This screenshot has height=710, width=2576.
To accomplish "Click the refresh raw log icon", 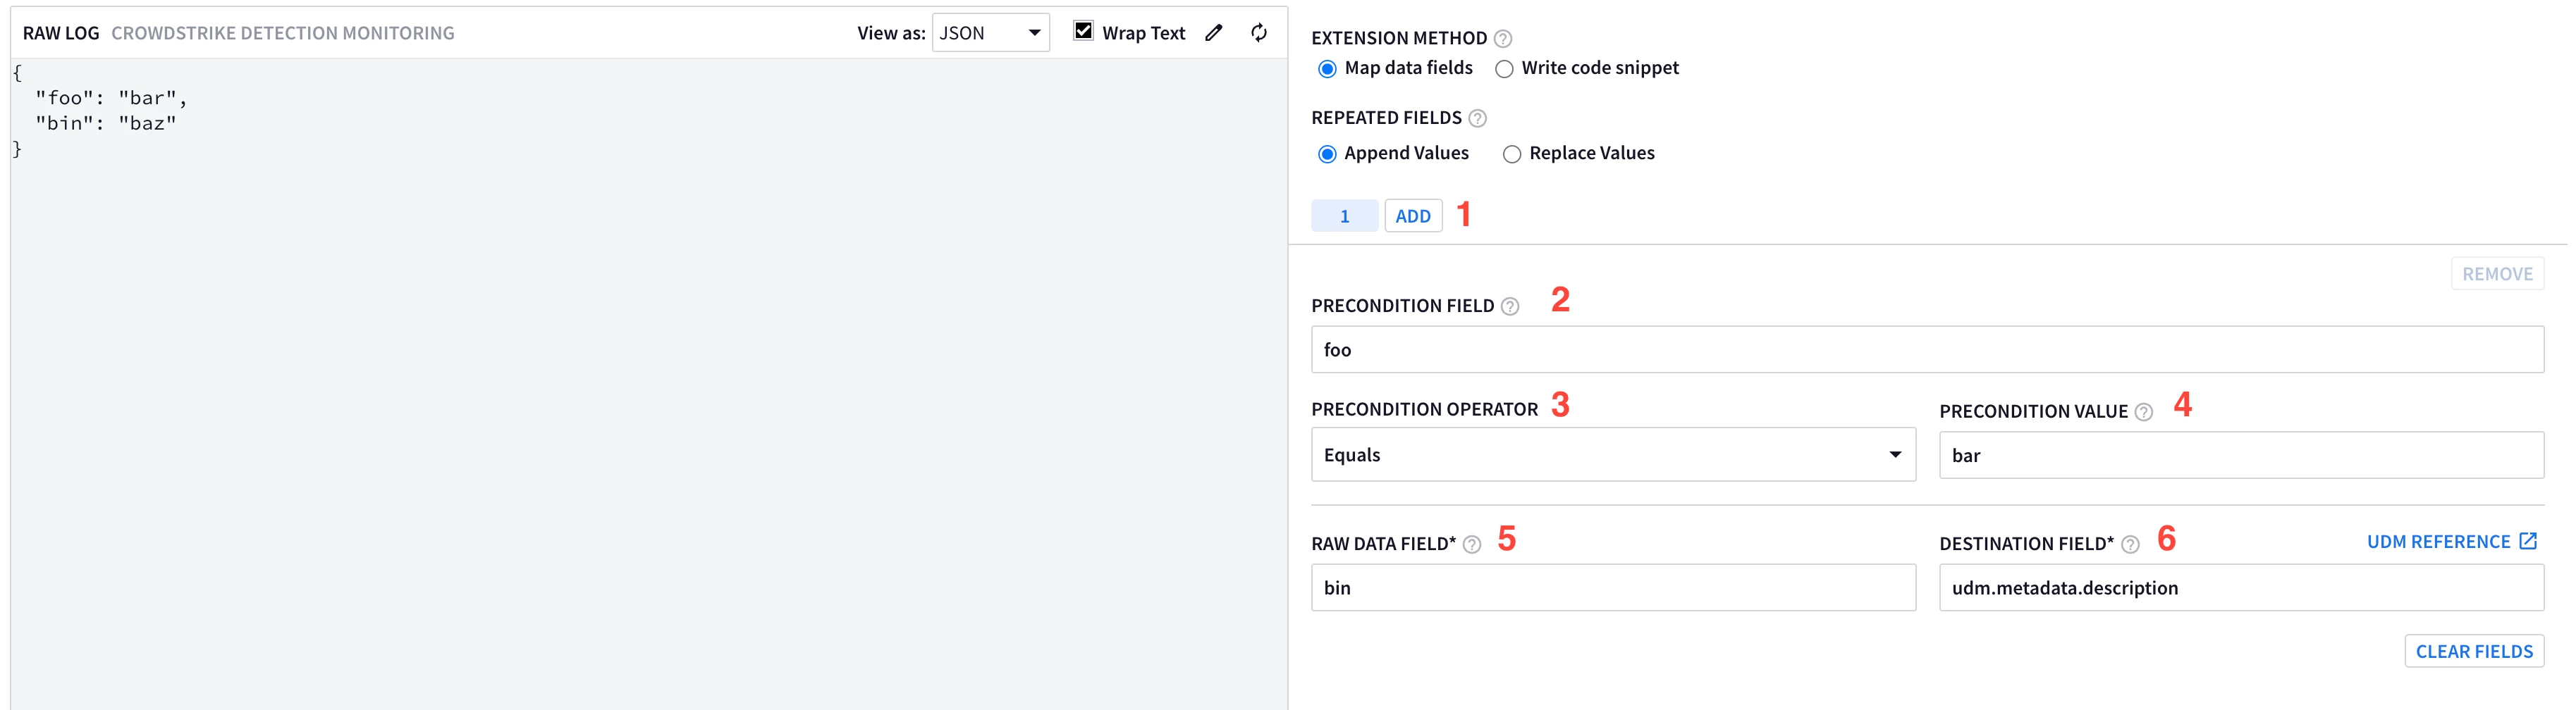I will click(1258, 33).
